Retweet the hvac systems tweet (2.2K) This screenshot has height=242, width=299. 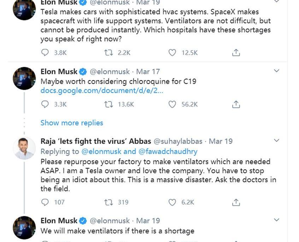point(108,53)
